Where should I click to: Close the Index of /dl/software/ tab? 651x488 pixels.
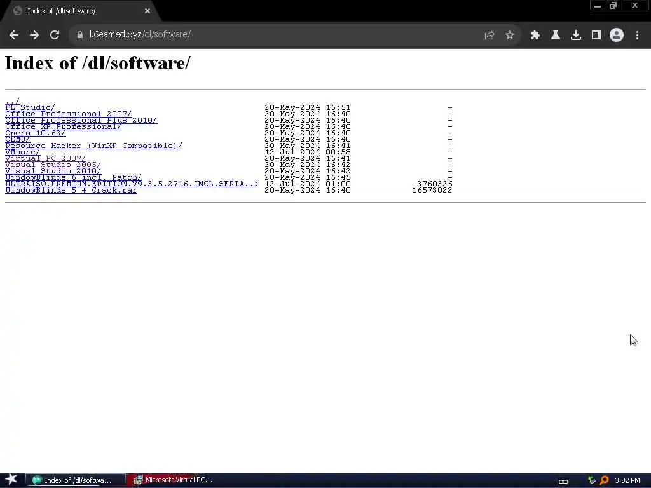pos(147,11)
